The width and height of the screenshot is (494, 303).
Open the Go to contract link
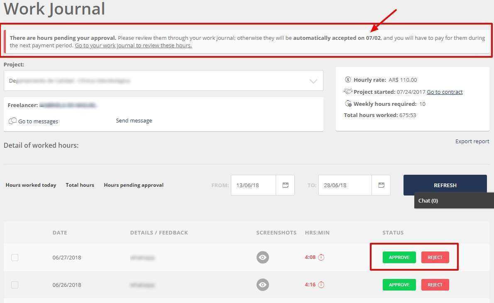point(445,92)
